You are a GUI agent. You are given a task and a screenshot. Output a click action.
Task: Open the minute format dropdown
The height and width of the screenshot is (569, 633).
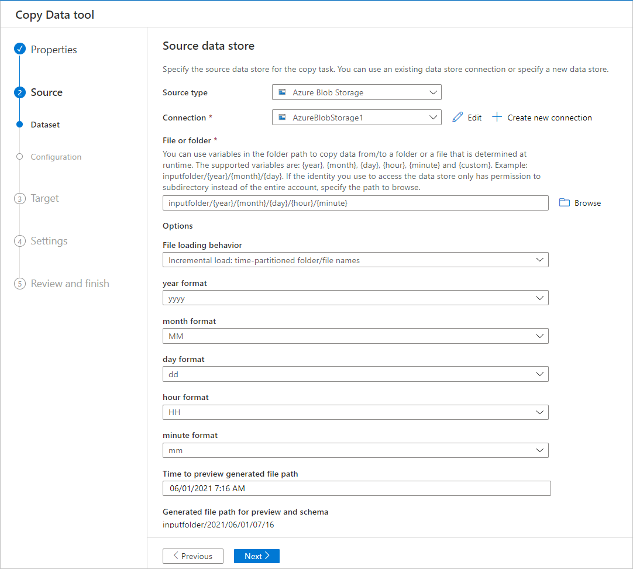pos(541,450)
